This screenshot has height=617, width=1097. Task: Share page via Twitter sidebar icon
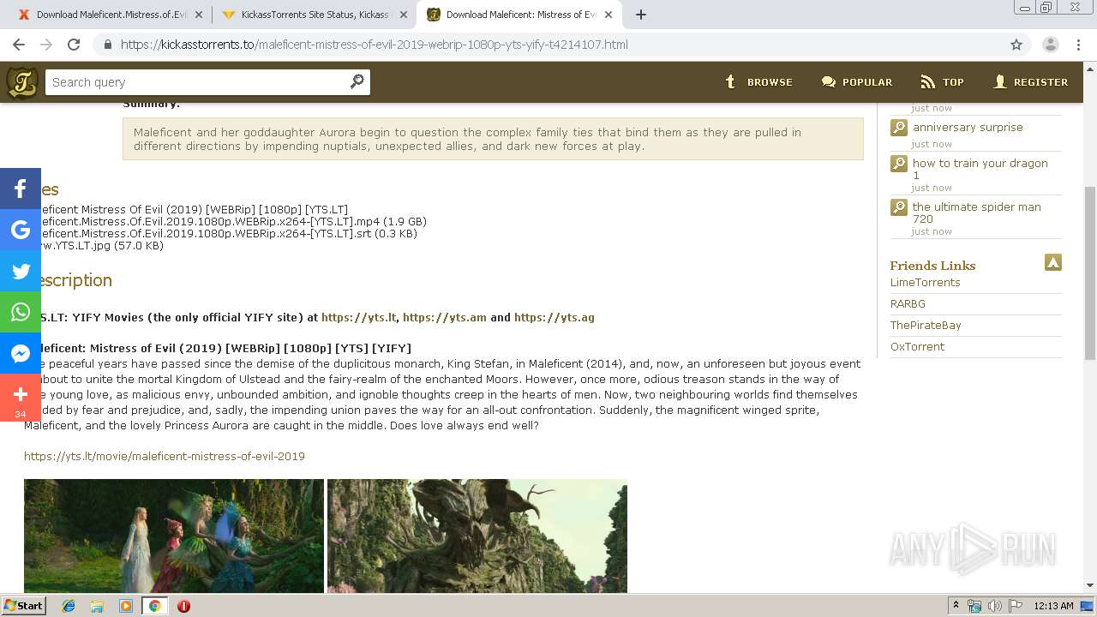[x=21, y=271]
